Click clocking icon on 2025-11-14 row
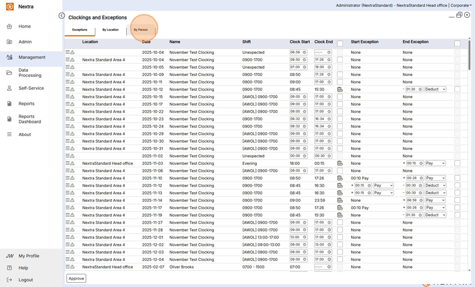The height and width of the screenshot is (287, 475). pos(340,200)
